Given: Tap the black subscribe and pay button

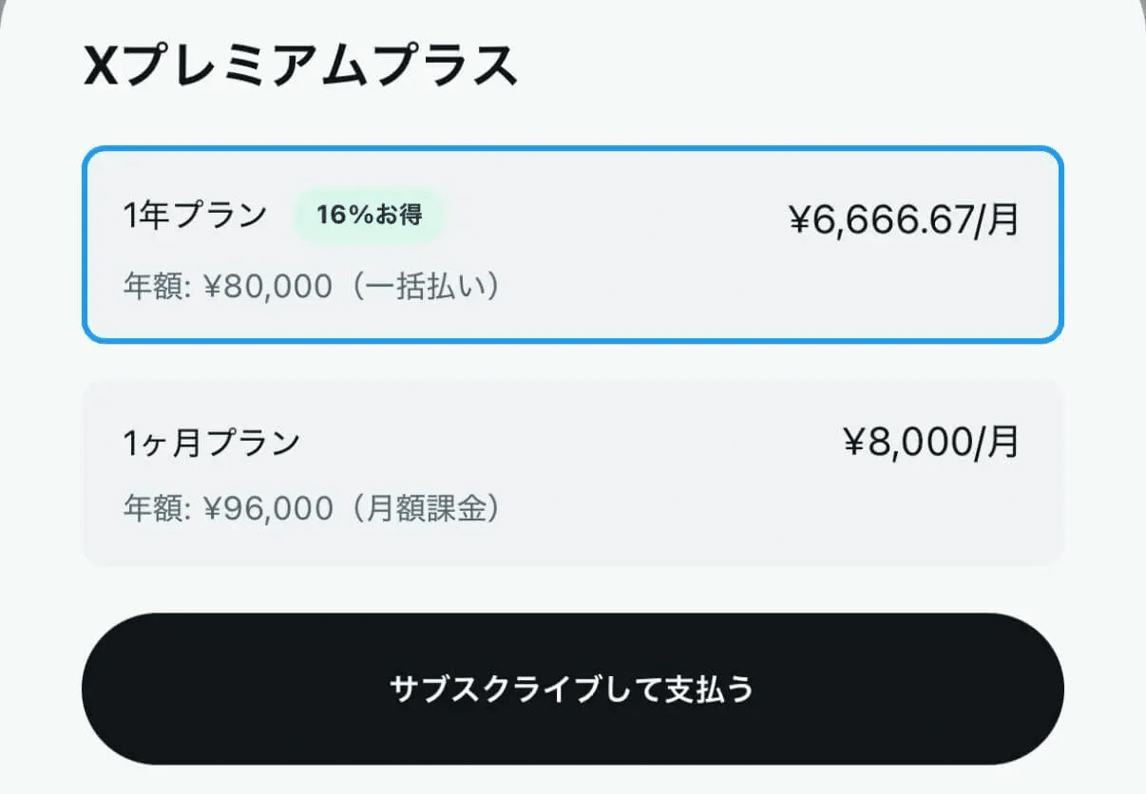Looking at the screenshot, I should pyautogui.click(x=572, y=689).
